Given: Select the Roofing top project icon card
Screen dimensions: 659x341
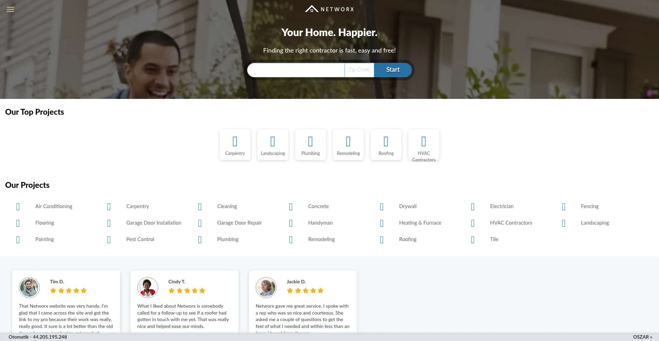Looking at the screenshot, I should (x=386, y=145).
